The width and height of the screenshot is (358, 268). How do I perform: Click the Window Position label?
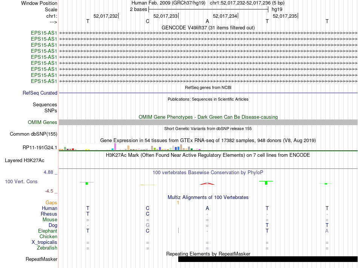point(39,3)
